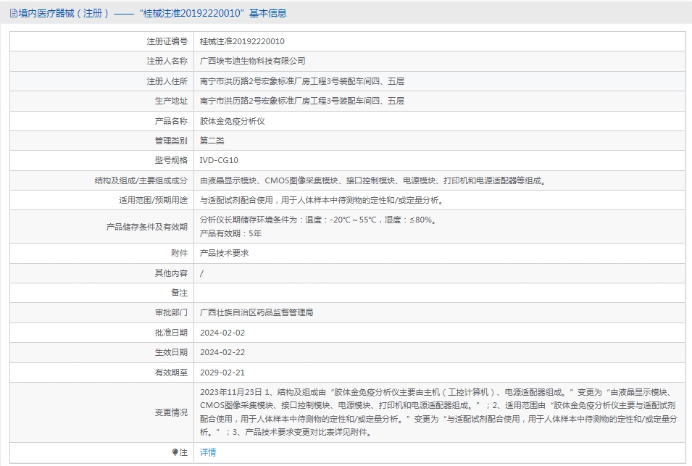Select the expiry date 2029-02-21

pos(222,372)
